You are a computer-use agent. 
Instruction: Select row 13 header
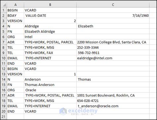point(4,74)
